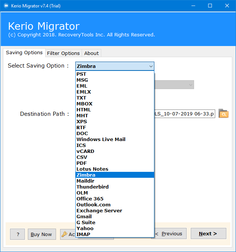Choose OLM saving format
This screenshot has height=252, width=236.
coord(115,193)
